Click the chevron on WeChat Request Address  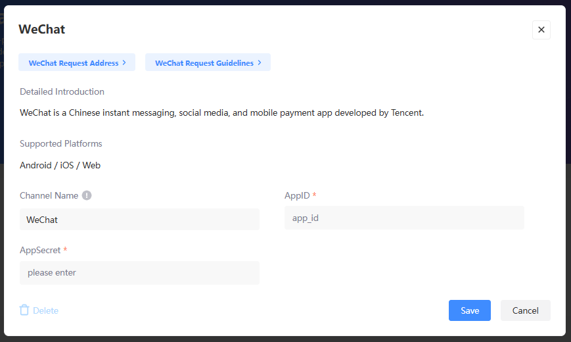tap(124, 63)
